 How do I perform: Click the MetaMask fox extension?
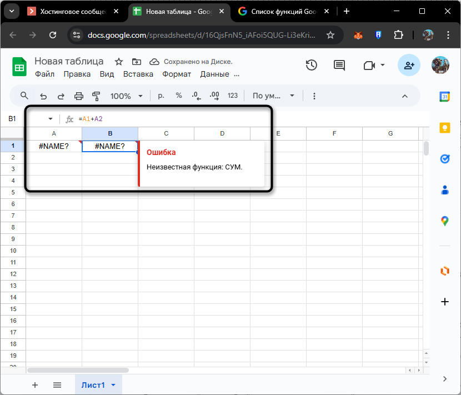pyautogui.click(x=358, y=36)
